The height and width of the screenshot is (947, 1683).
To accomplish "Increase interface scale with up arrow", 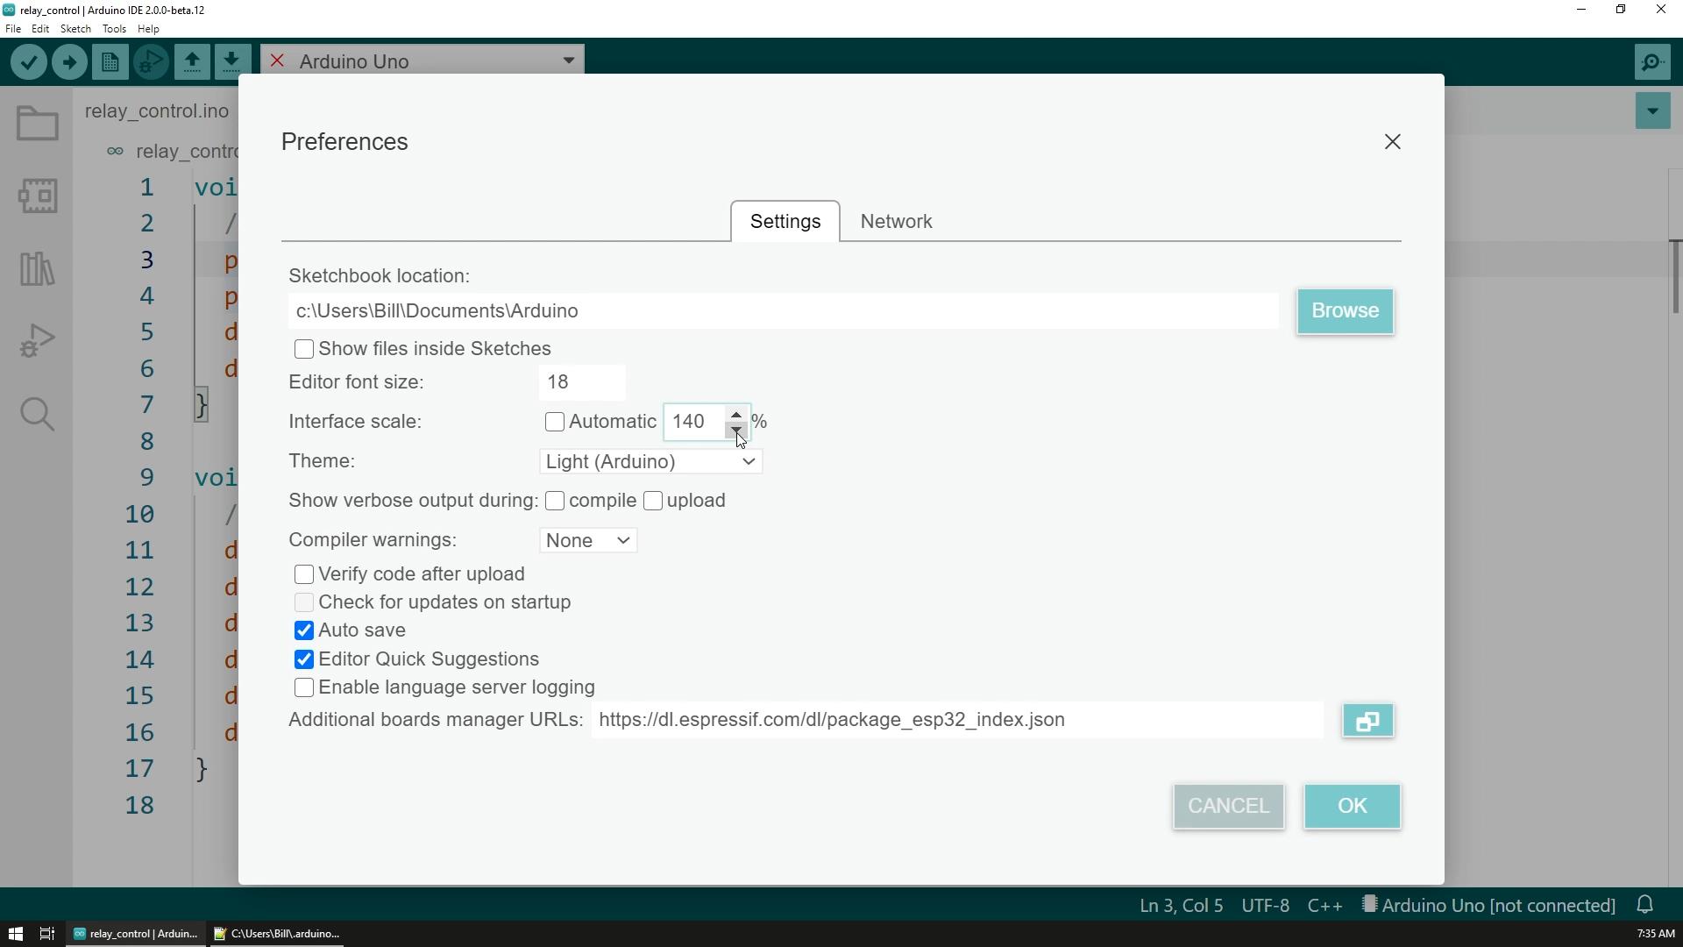I will point(736,414).
